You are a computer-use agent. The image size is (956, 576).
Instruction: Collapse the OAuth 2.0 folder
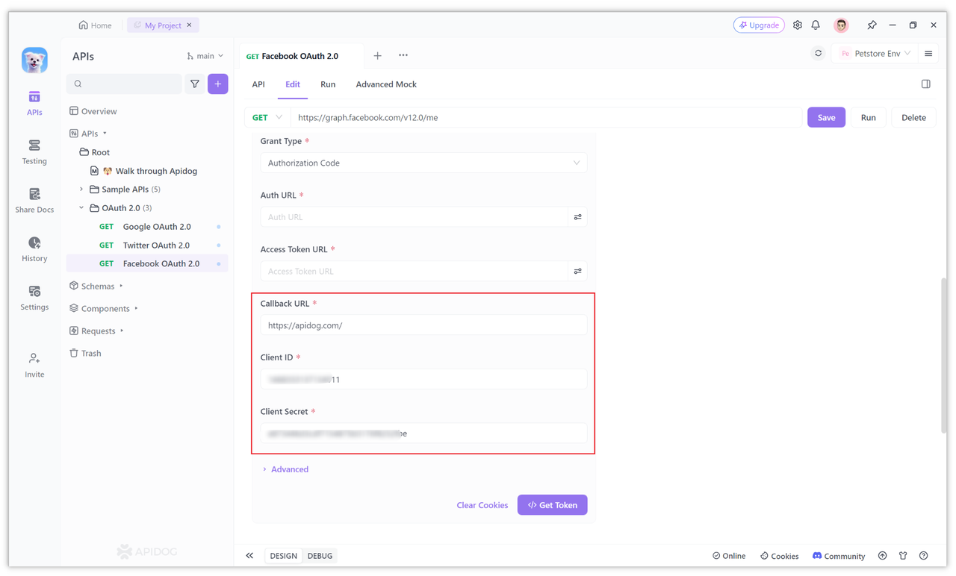tap(81, 208)
